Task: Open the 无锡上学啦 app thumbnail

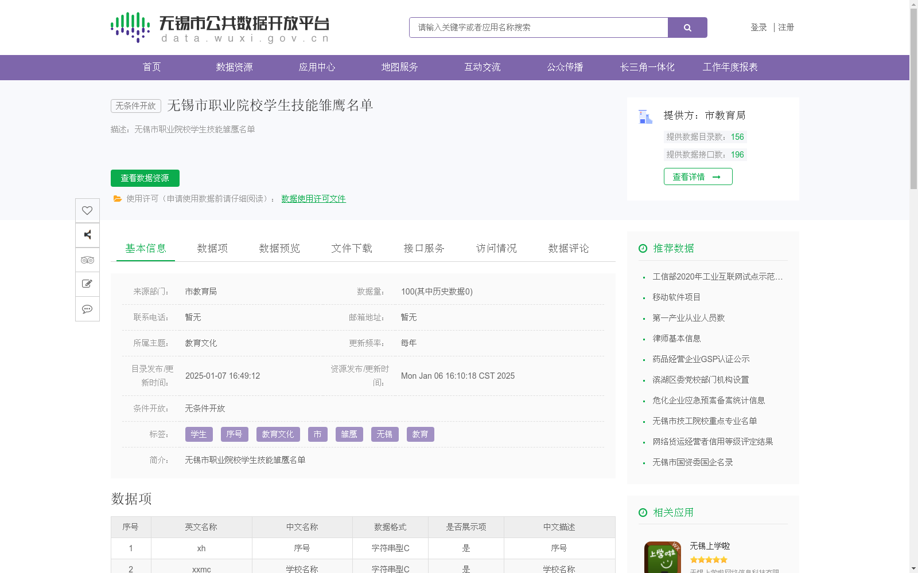Action: click(663, 557)
